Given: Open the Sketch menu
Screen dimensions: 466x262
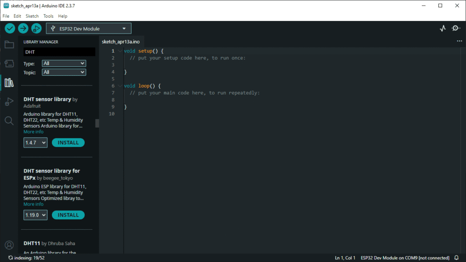Looking at the screenshot, I should coord(32,16).
